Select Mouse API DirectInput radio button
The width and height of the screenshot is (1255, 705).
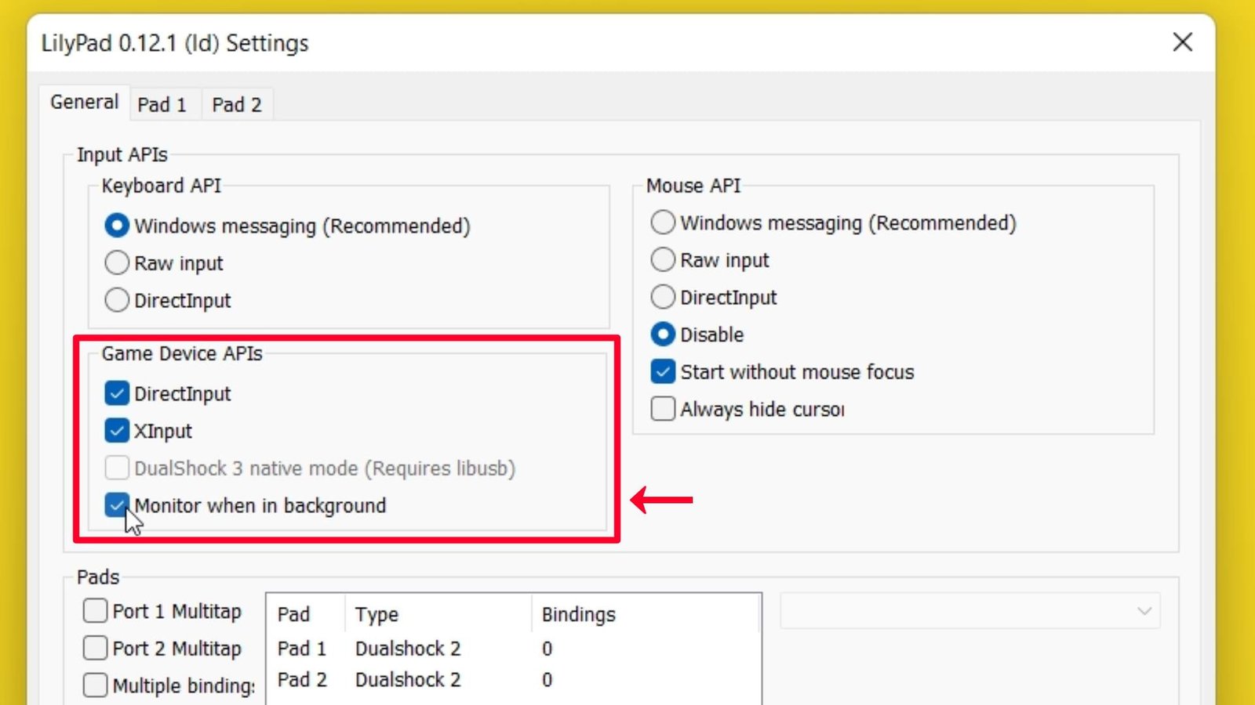pyautogui.click(x=663, y=297)
